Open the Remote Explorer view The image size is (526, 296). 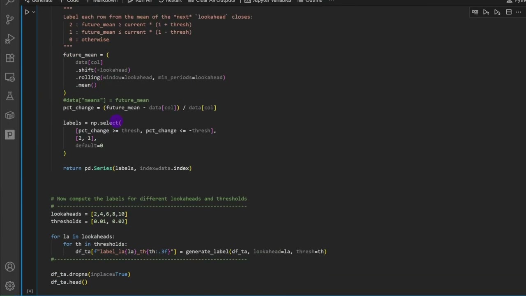pyautogui.click(x=10, y=77)
